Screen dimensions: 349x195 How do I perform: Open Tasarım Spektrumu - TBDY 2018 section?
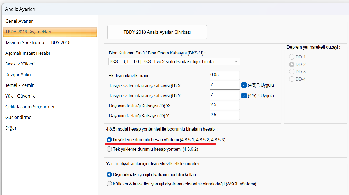coord(38,42)
